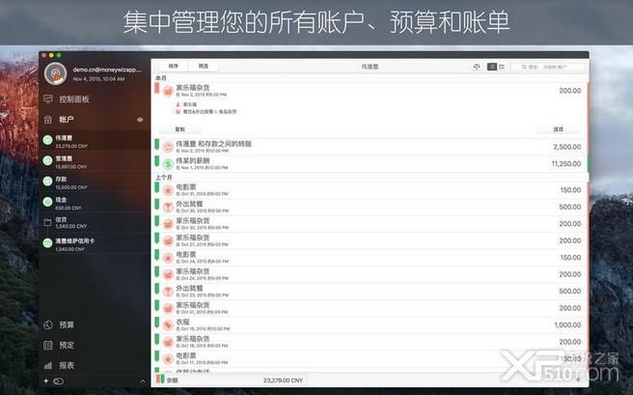Screen dimensions: 633x395
Task: Select the 1,000.00 amount for 衣服
Action: pyautogui.click(x=567, y=324)
